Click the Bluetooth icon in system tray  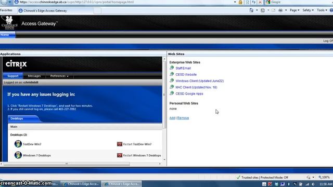pos(288,184)
